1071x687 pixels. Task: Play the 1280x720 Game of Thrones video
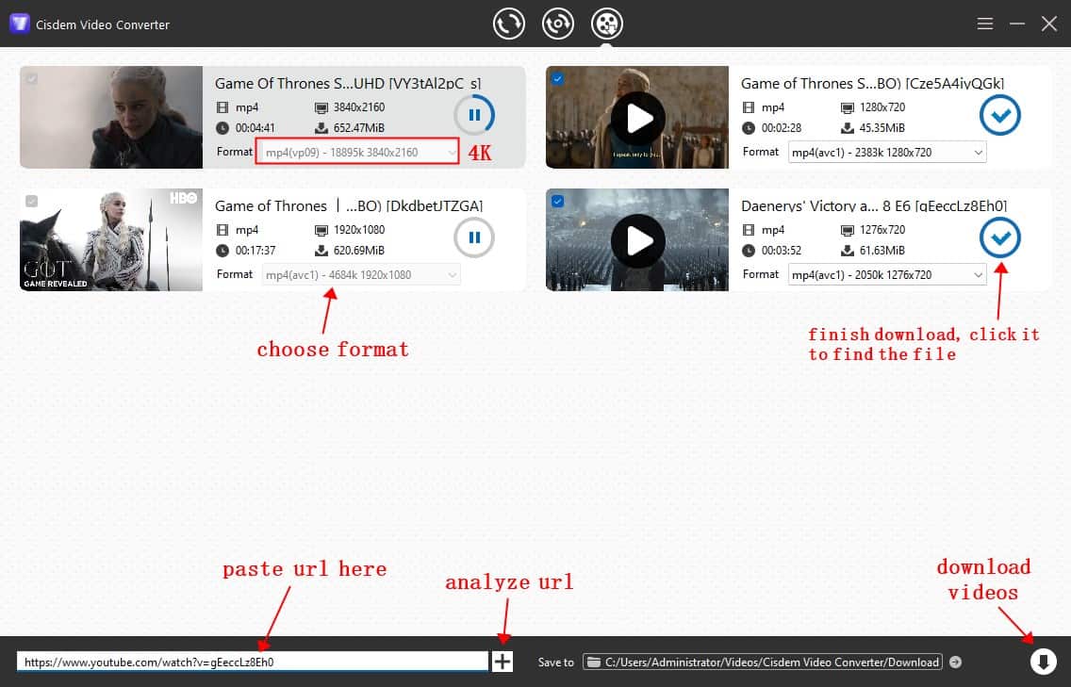click(638, 118)
